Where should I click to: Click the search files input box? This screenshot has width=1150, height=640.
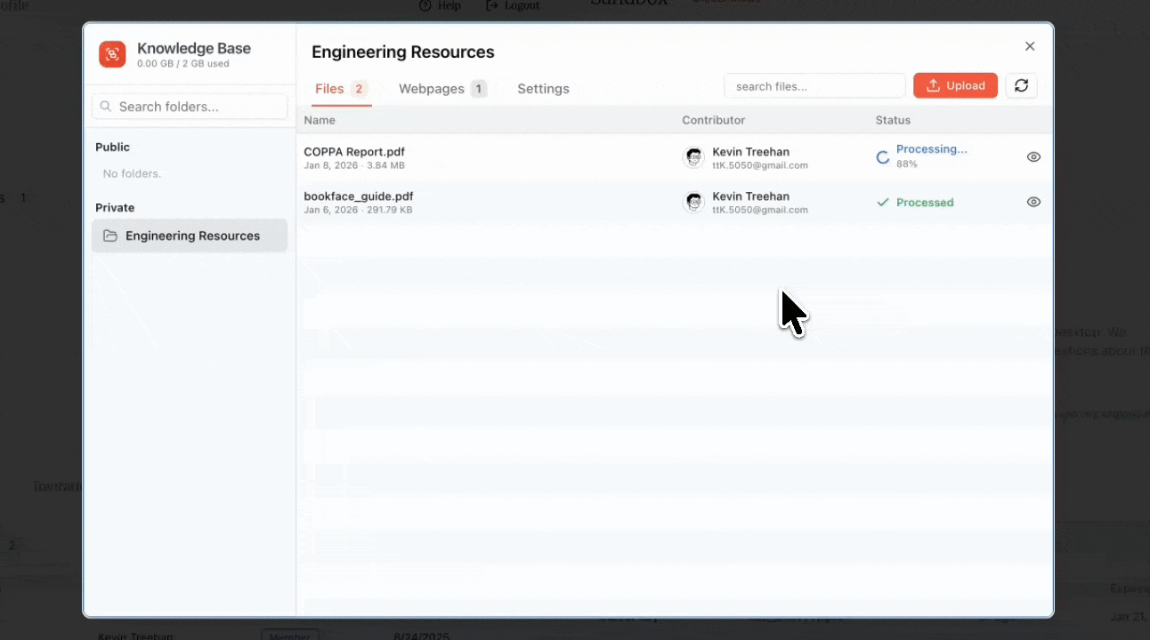pos(814,86)
